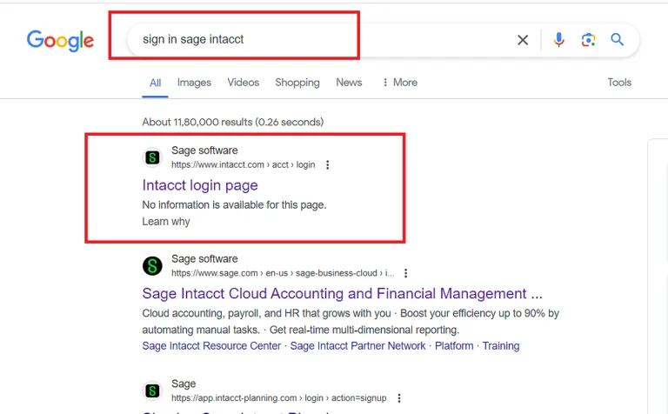Click the About 11,80,000 results text

point(232,123)
